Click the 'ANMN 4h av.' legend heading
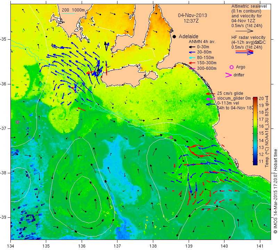This screenshot has height=250, width=278. [202, 42]
